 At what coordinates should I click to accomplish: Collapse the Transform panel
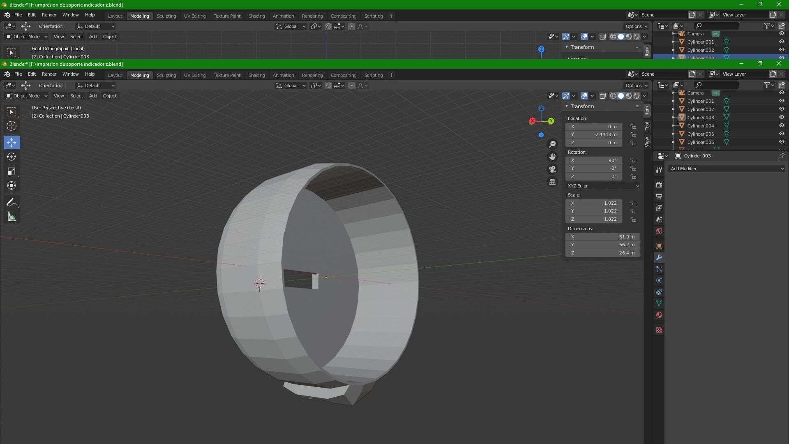(x=567, y=106)
